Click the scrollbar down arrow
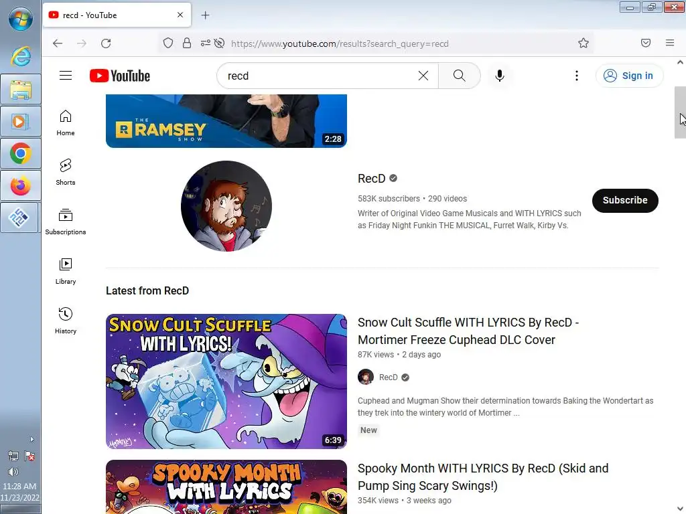The height and width of the screenshot is (514, 686). coord(680,509)
